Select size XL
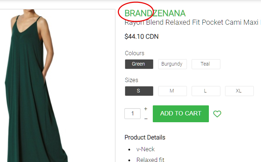The height and width of the screenshot is (162, 261). (239, 91)
